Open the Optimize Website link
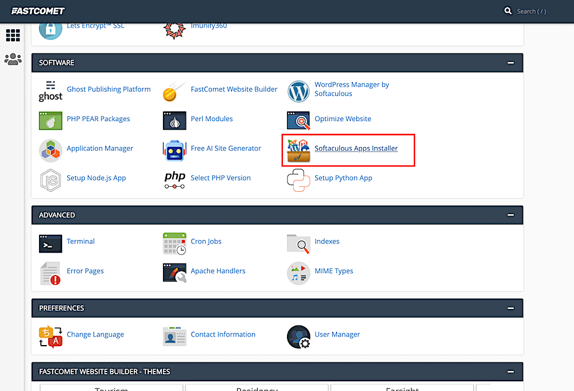This screenshot has width=574, height=391. click(343, 119)
